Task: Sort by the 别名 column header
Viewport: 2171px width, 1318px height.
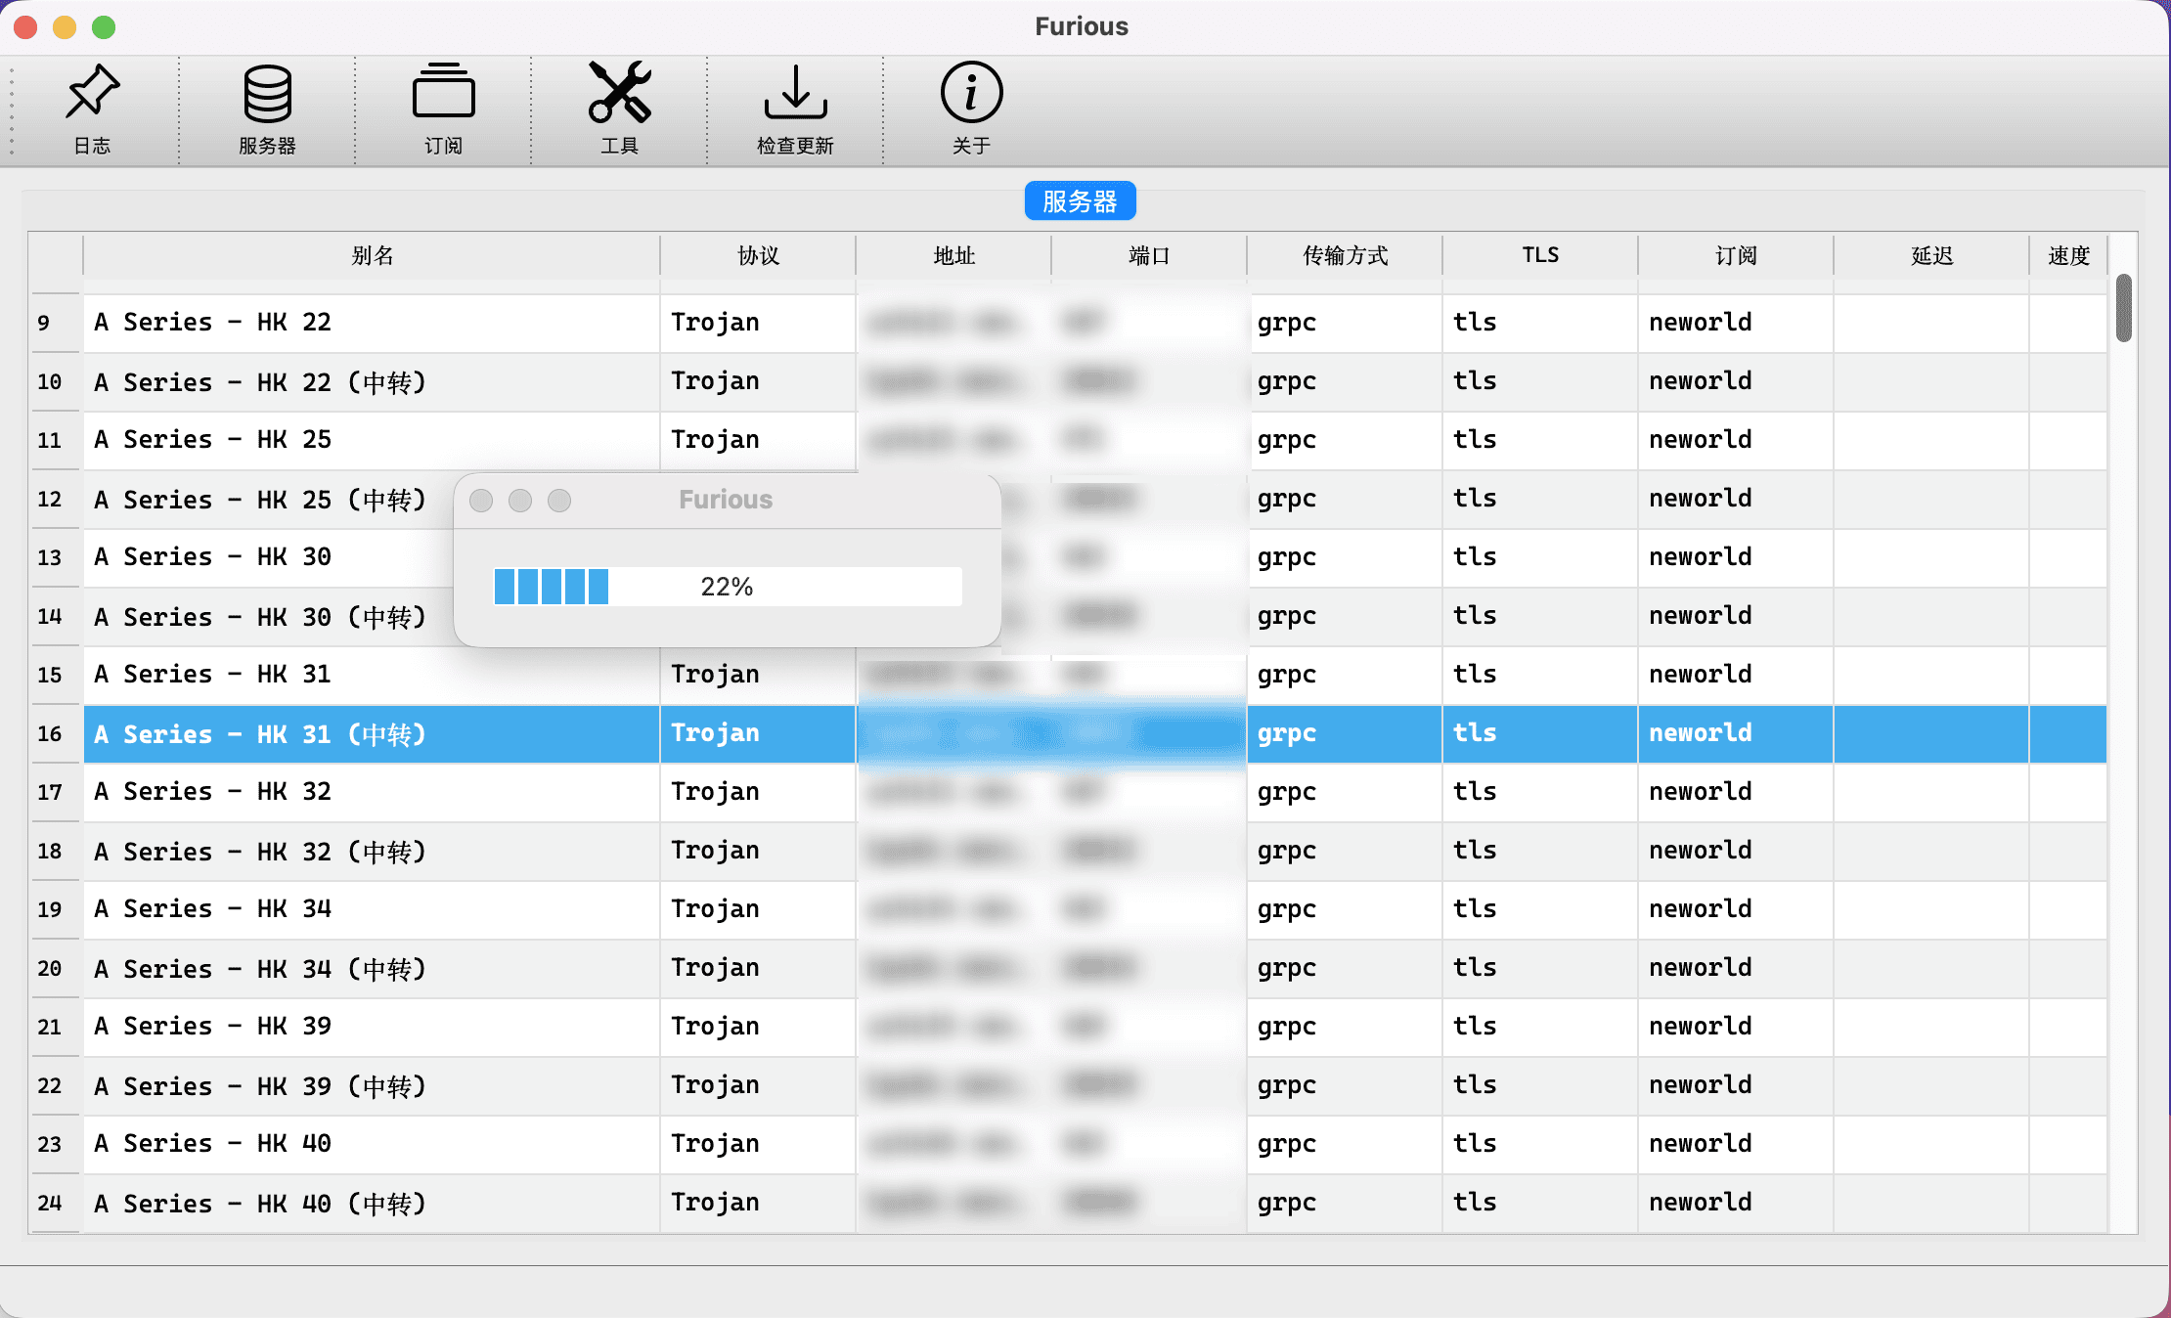Action: [x=372, y=256]
